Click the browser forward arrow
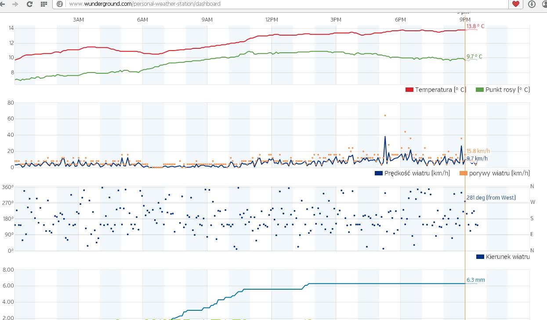Screen dimensions: 547x320 click(16, 4)
